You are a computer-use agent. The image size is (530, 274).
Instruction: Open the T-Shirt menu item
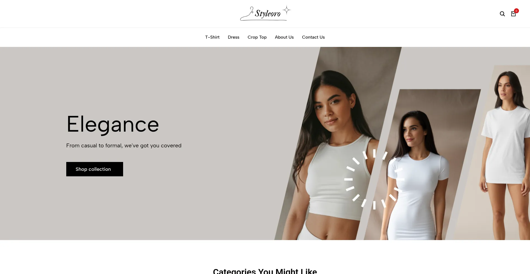tap(212, 37)
